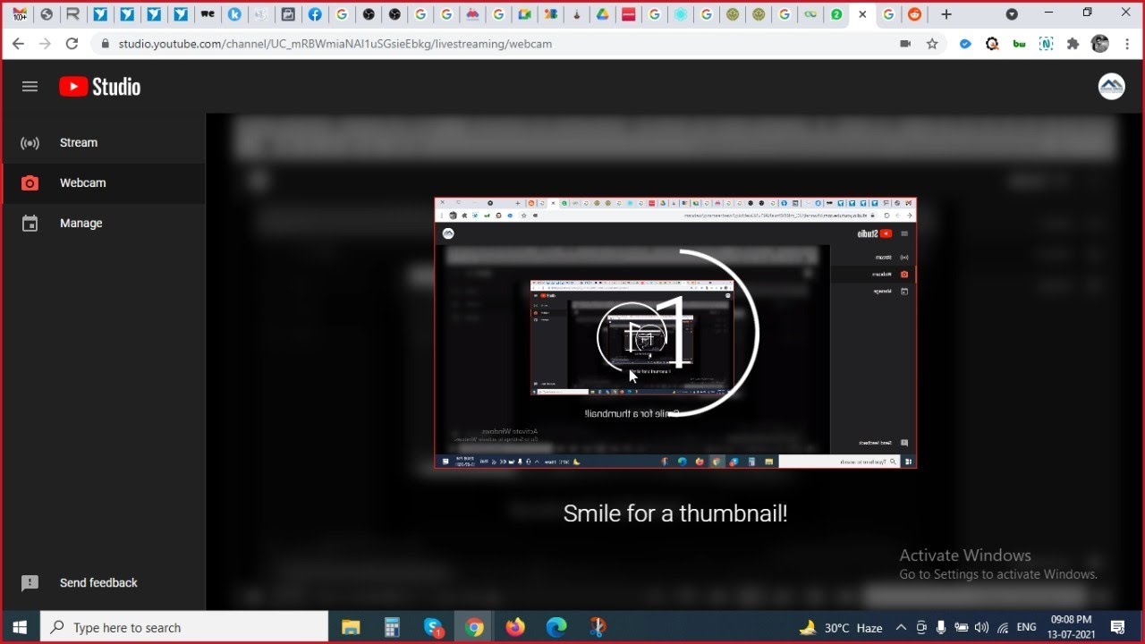Open the YouTube Studio hamburger menu
Image resolution: width=1145 pixels, height=644 pixels.
(30, 87)
